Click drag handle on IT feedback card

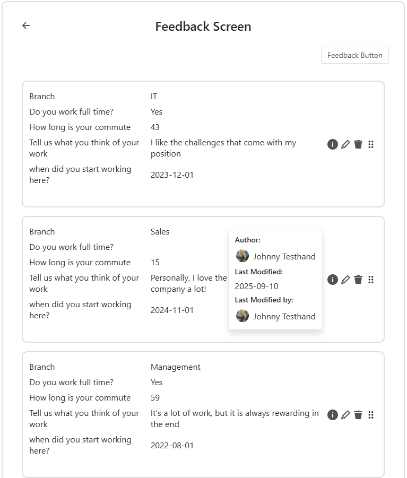point(371,144)
